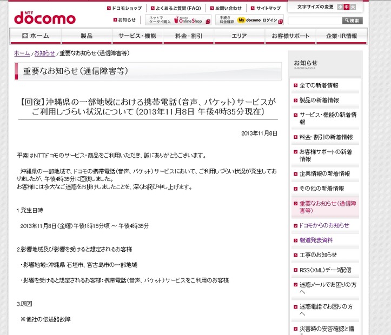391x335 pixels.
Task: Click the 検索 search button
Action: click(x=353, y=21)
